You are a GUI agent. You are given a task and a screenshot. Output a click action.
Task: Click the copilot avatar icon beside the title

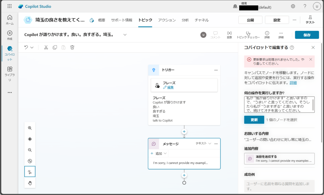(x=28, y=20)
